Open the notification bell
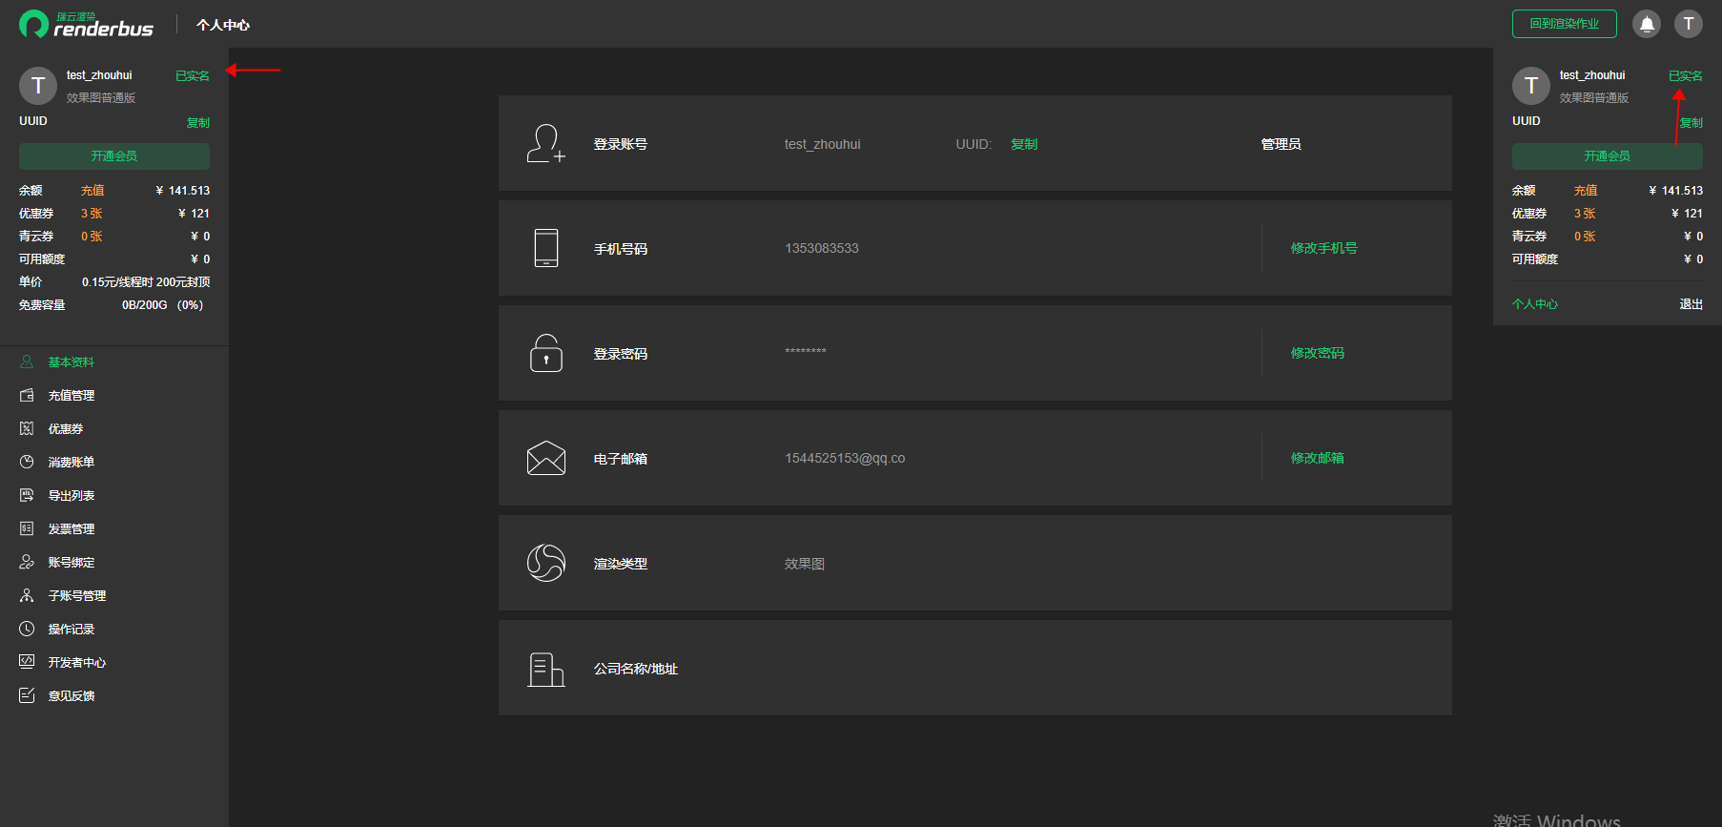The width and height of the screenshot is (1722, 827). (x=1647, y=24)
